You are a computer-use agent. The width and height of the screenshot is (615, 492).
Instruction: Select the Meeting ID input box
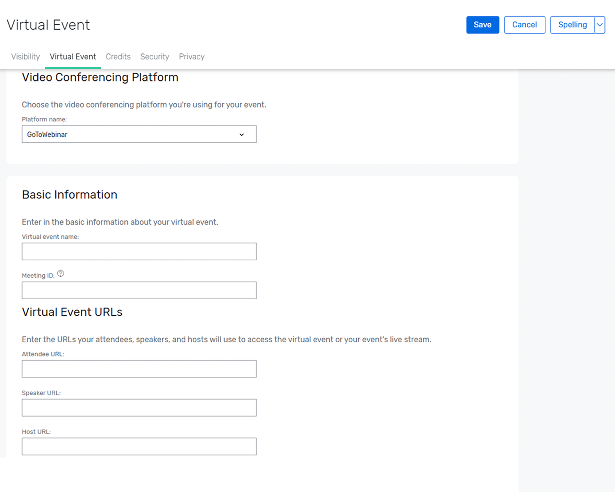tap(139, 290)
